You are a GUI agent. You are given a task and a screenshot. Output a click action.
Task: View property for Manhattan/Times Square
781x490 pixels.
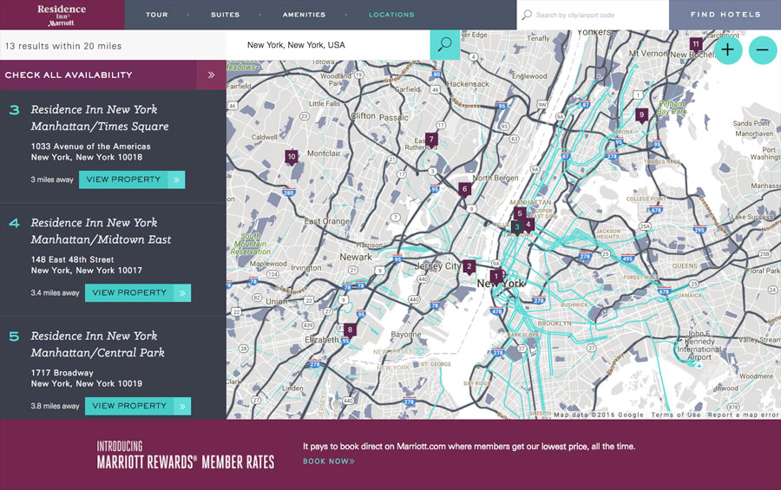[x=131, y=180]
